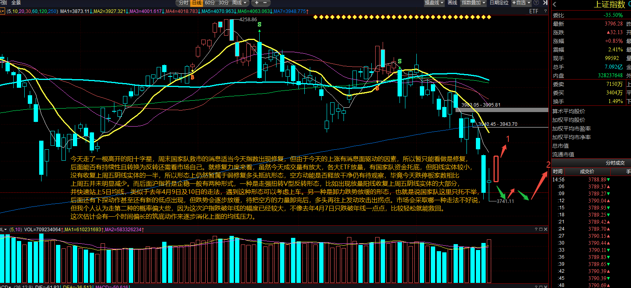Select the :48 trade row 3790.69
Image resolution: width=631 pixels, height=288 pixels.
tap(591, 285)
